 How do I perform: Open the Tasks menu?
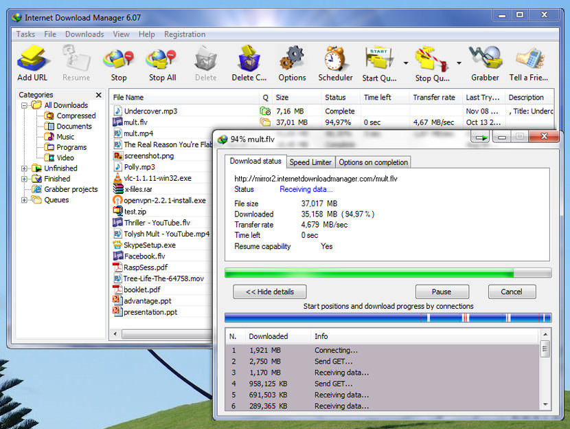click(x=25, y=34)
